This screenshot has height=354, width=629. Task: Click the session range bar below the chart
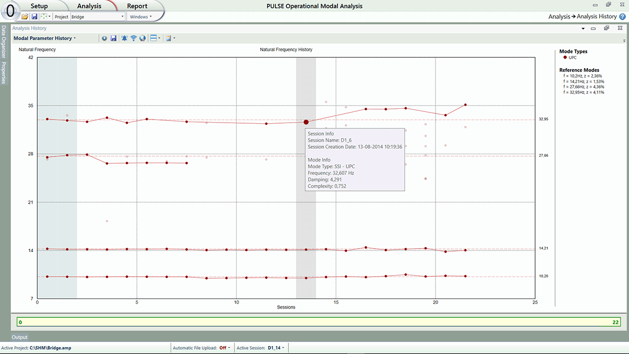(318, 322)
